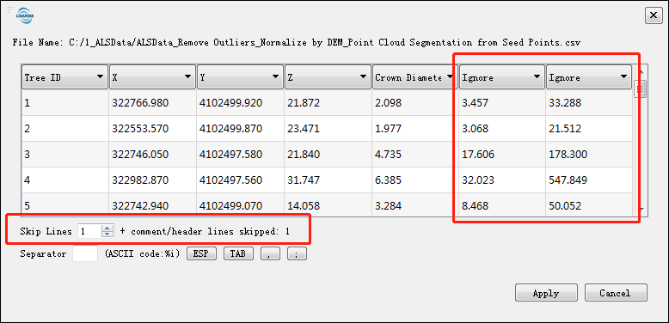
Task: Select cell with Z value 14.058
Action: (328, 204)
